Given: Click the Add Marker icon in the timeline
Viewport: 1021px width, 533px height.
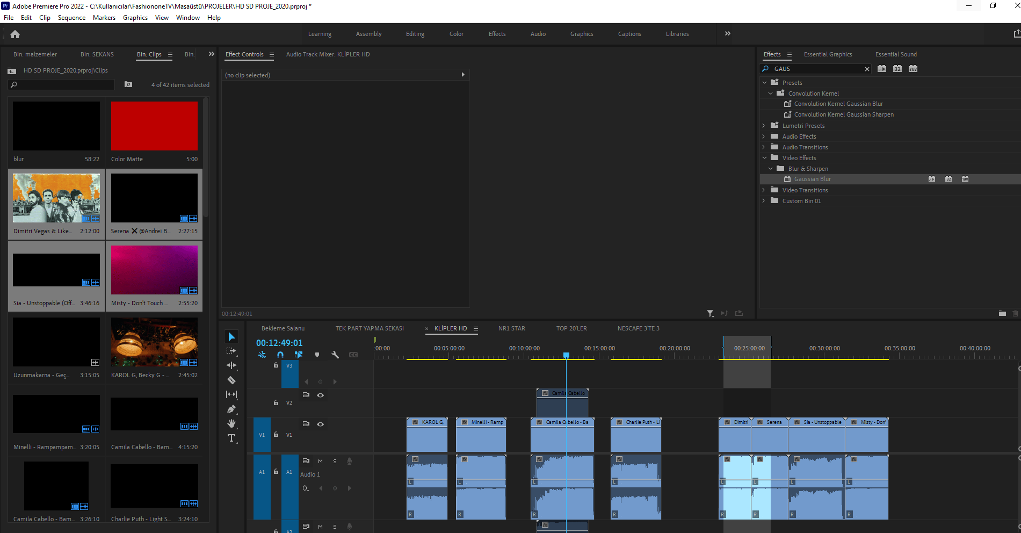Looking at the screenshot, I should click(x=317, y=355).
